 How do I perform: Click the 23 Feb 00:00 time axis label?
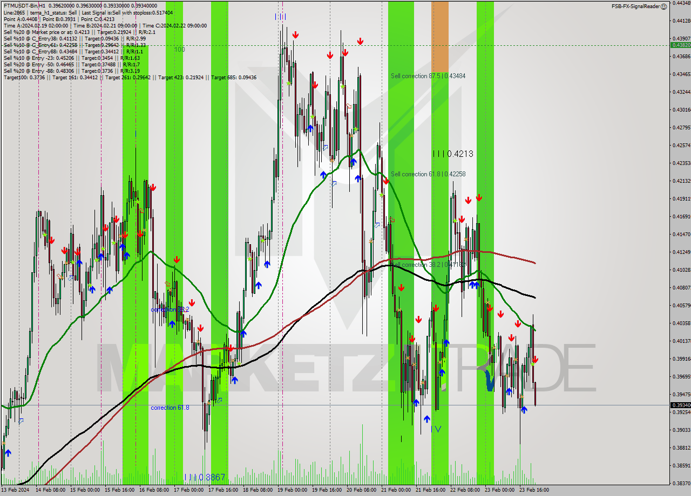coord(499,490)
